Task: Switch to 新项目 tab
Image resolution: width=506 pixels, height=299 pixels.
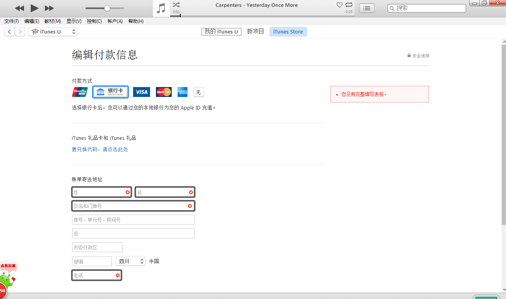Action: [256, 32]
